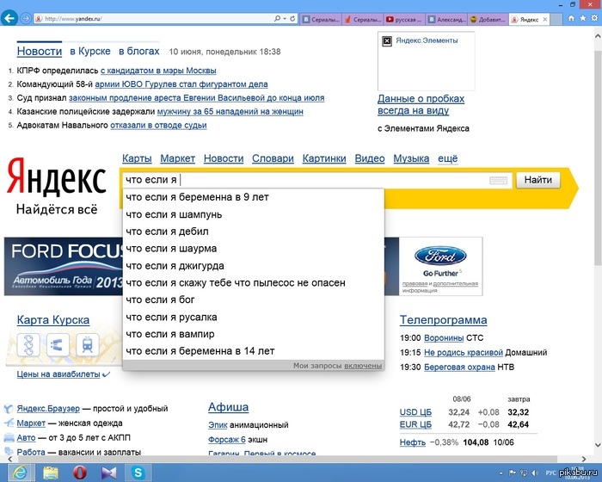Click the traffic icon under Карта Курска
The width and height of the screenshot is (602, 482).
click(58, 344)
